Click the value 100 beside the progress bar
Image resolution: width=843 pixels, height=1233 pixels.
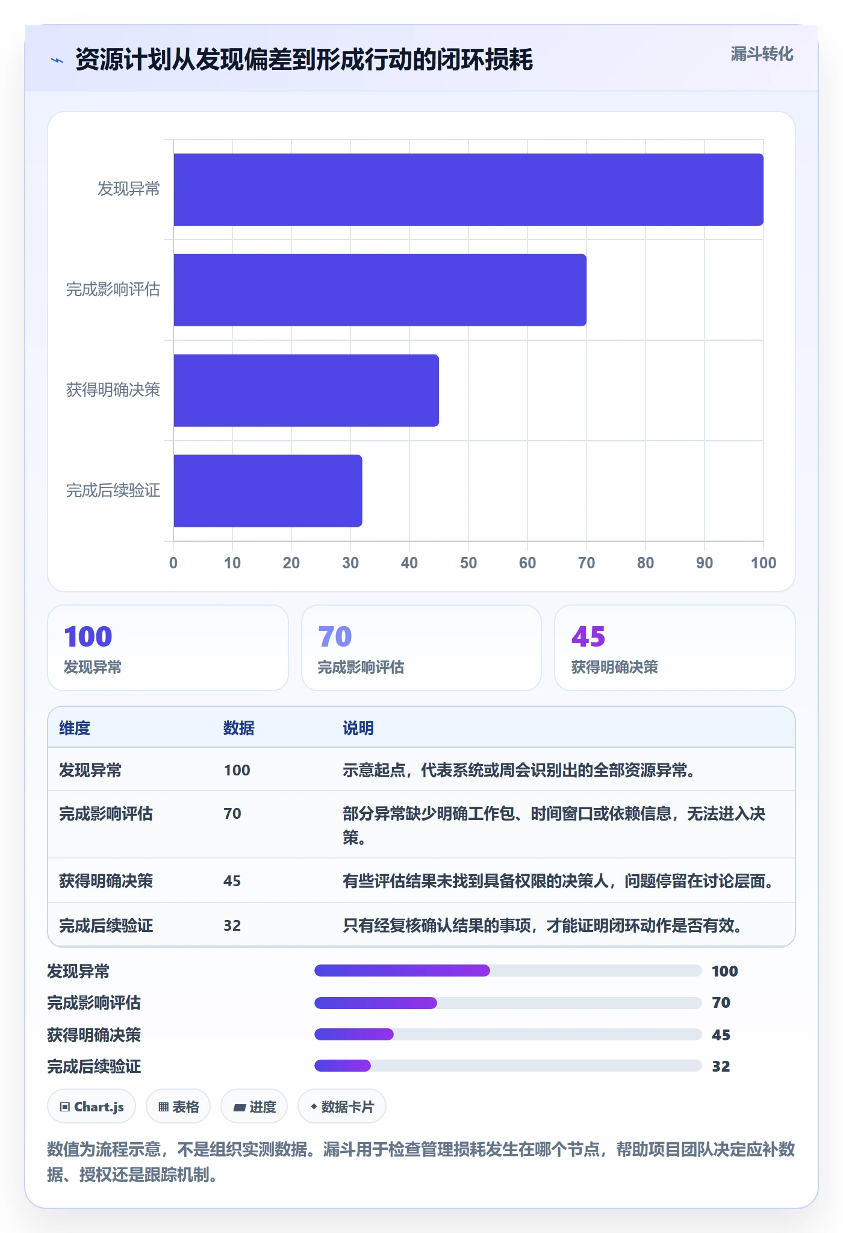click(x=725, y=971)
